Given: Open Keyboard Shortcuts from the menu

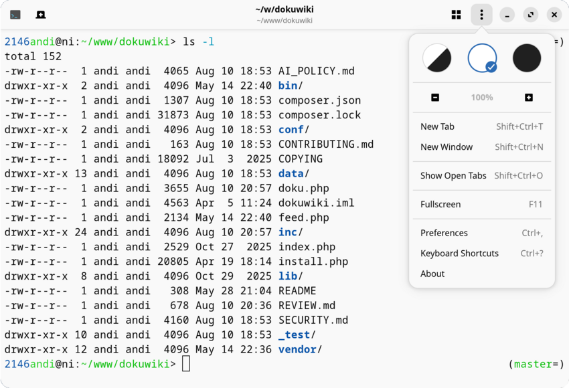Looking at the screenshot, I should tap(482, 253).
